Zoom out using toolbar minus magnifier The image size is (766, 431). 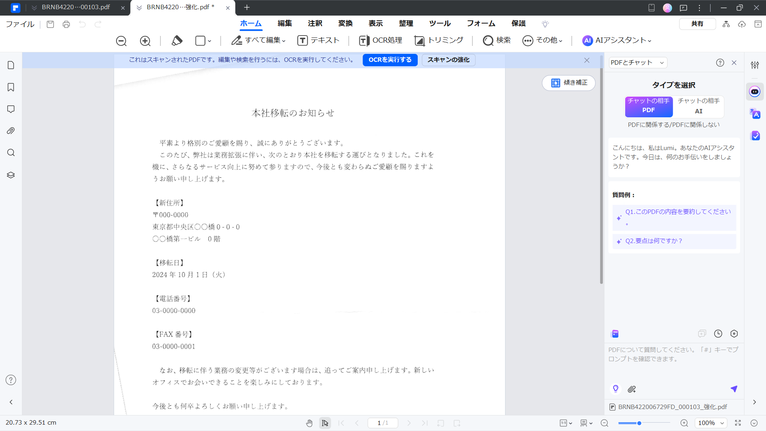121,41
